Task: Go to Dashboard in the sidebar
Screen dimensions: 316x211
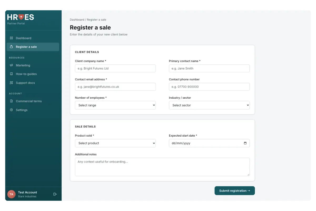Action: coord(33,38)
